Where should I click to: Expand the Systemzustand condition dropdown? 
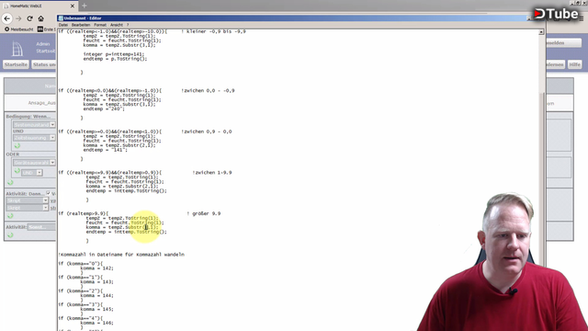pyautogui.click(x=52, y=125)
